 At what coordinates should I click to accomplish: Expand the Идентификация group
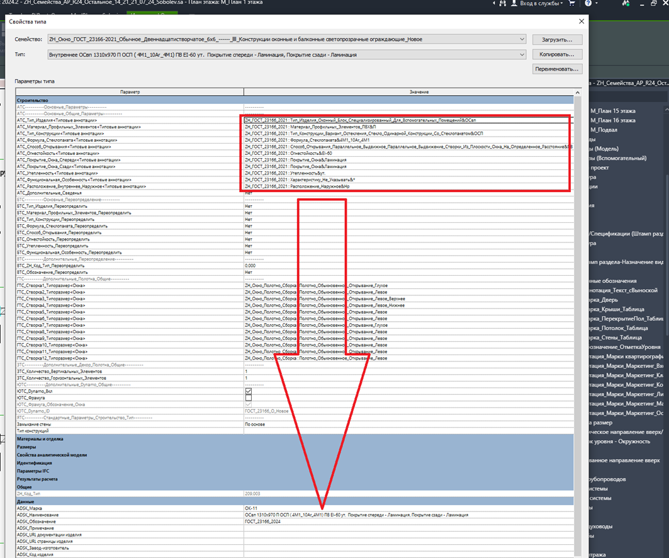click(x=295, y=463)
